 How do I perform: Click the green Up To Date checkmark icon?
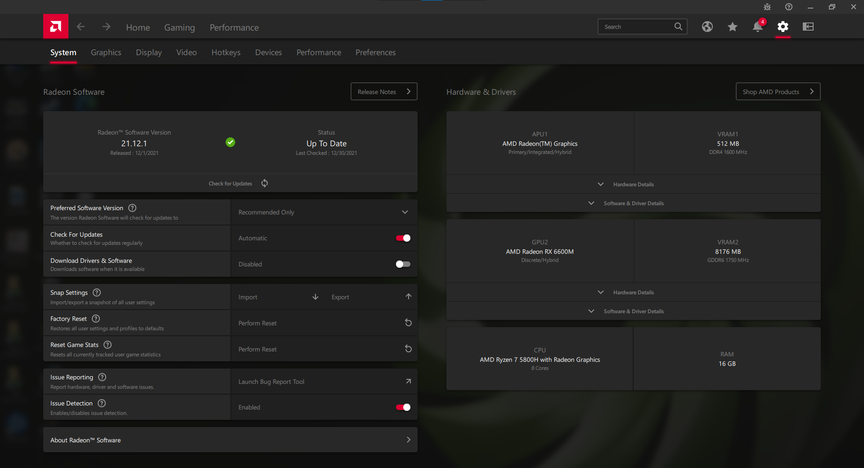230,142
